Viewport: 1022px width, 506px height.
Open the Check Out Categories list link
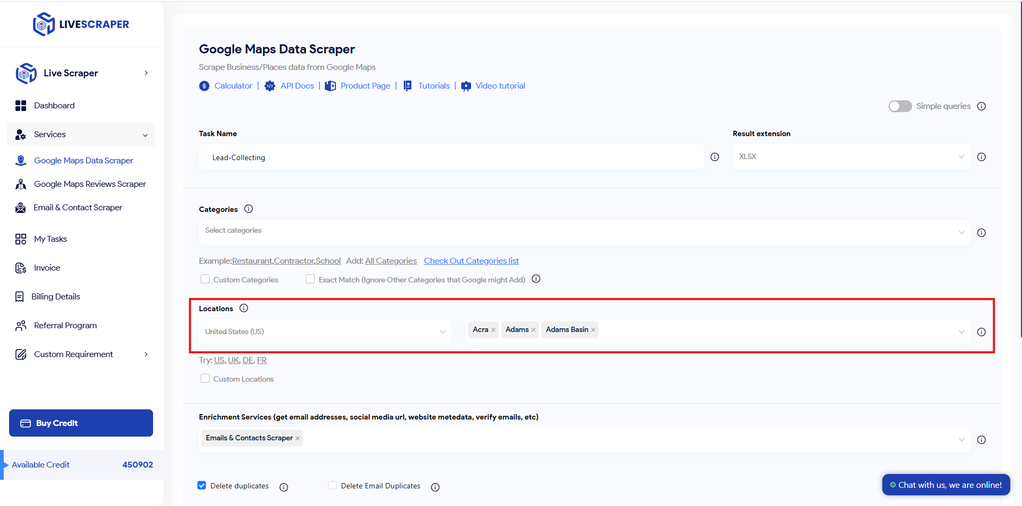pos(472,261)
